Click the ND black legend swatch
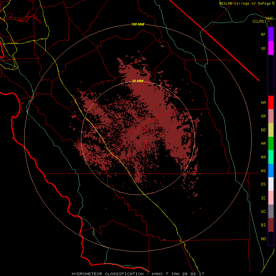Screen dimensions: 276x276 [271, 239]
